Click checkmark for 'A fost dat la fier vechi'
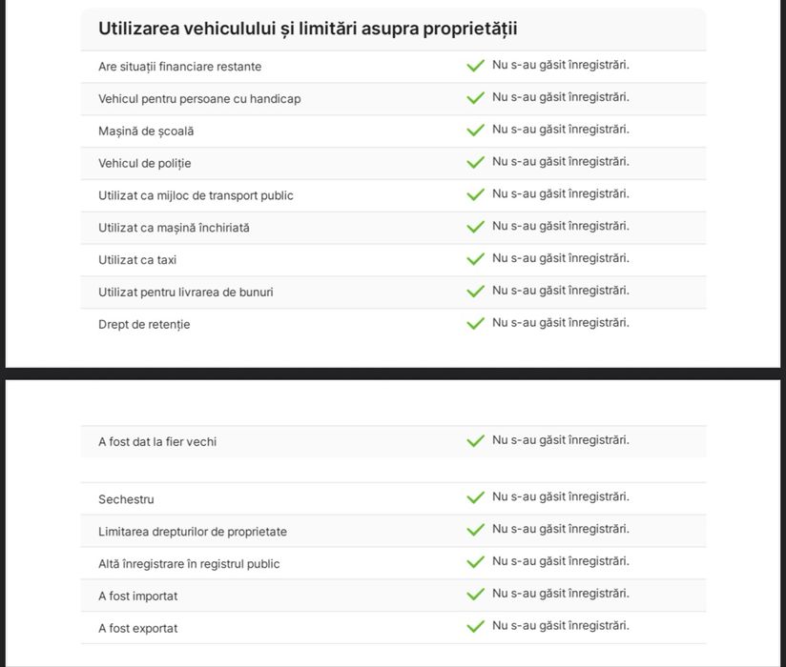Viewport: 786px width, 667px height. click(475, 441)
